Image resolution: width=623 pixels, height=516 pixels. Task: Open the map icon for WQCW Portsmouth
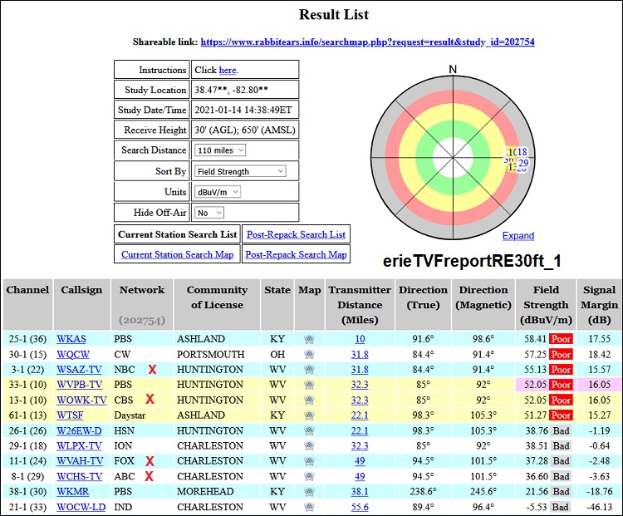click(x=309, y=354)
